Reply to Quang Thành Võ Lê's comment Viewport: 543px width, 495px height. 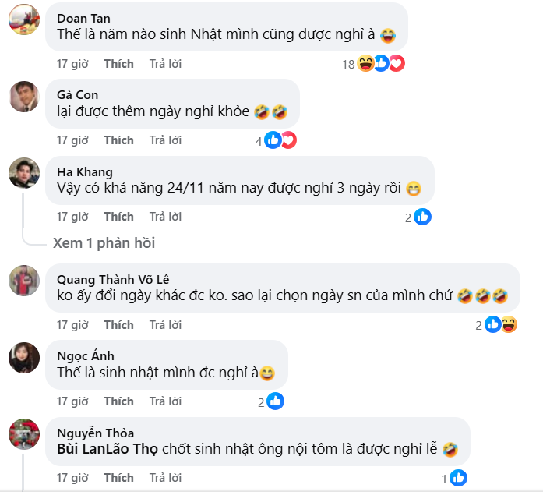click(165, 324)
